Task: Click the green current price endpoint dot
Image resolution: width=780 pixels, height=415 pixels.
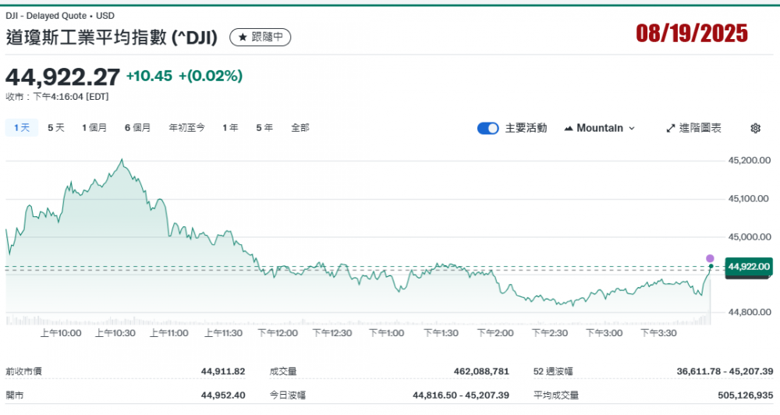Action: point(710,268)
